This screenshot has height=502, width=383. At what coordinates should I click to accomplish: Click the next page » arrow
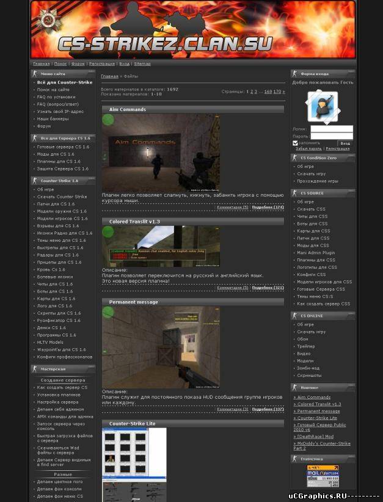[283, 92]
